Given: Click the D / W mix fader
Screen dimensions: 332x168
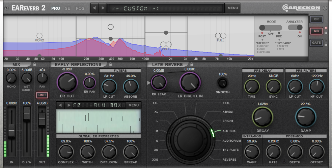Looking at the screenshot, I should click(x=27, y=113).
